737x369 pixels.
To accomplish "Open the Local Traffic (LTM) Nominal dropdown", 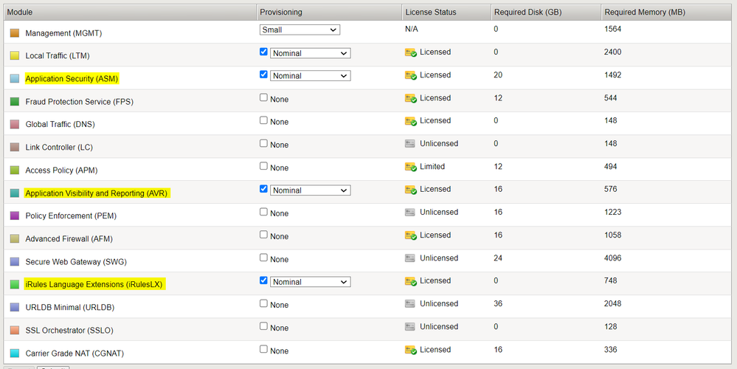I will (310, 53).
